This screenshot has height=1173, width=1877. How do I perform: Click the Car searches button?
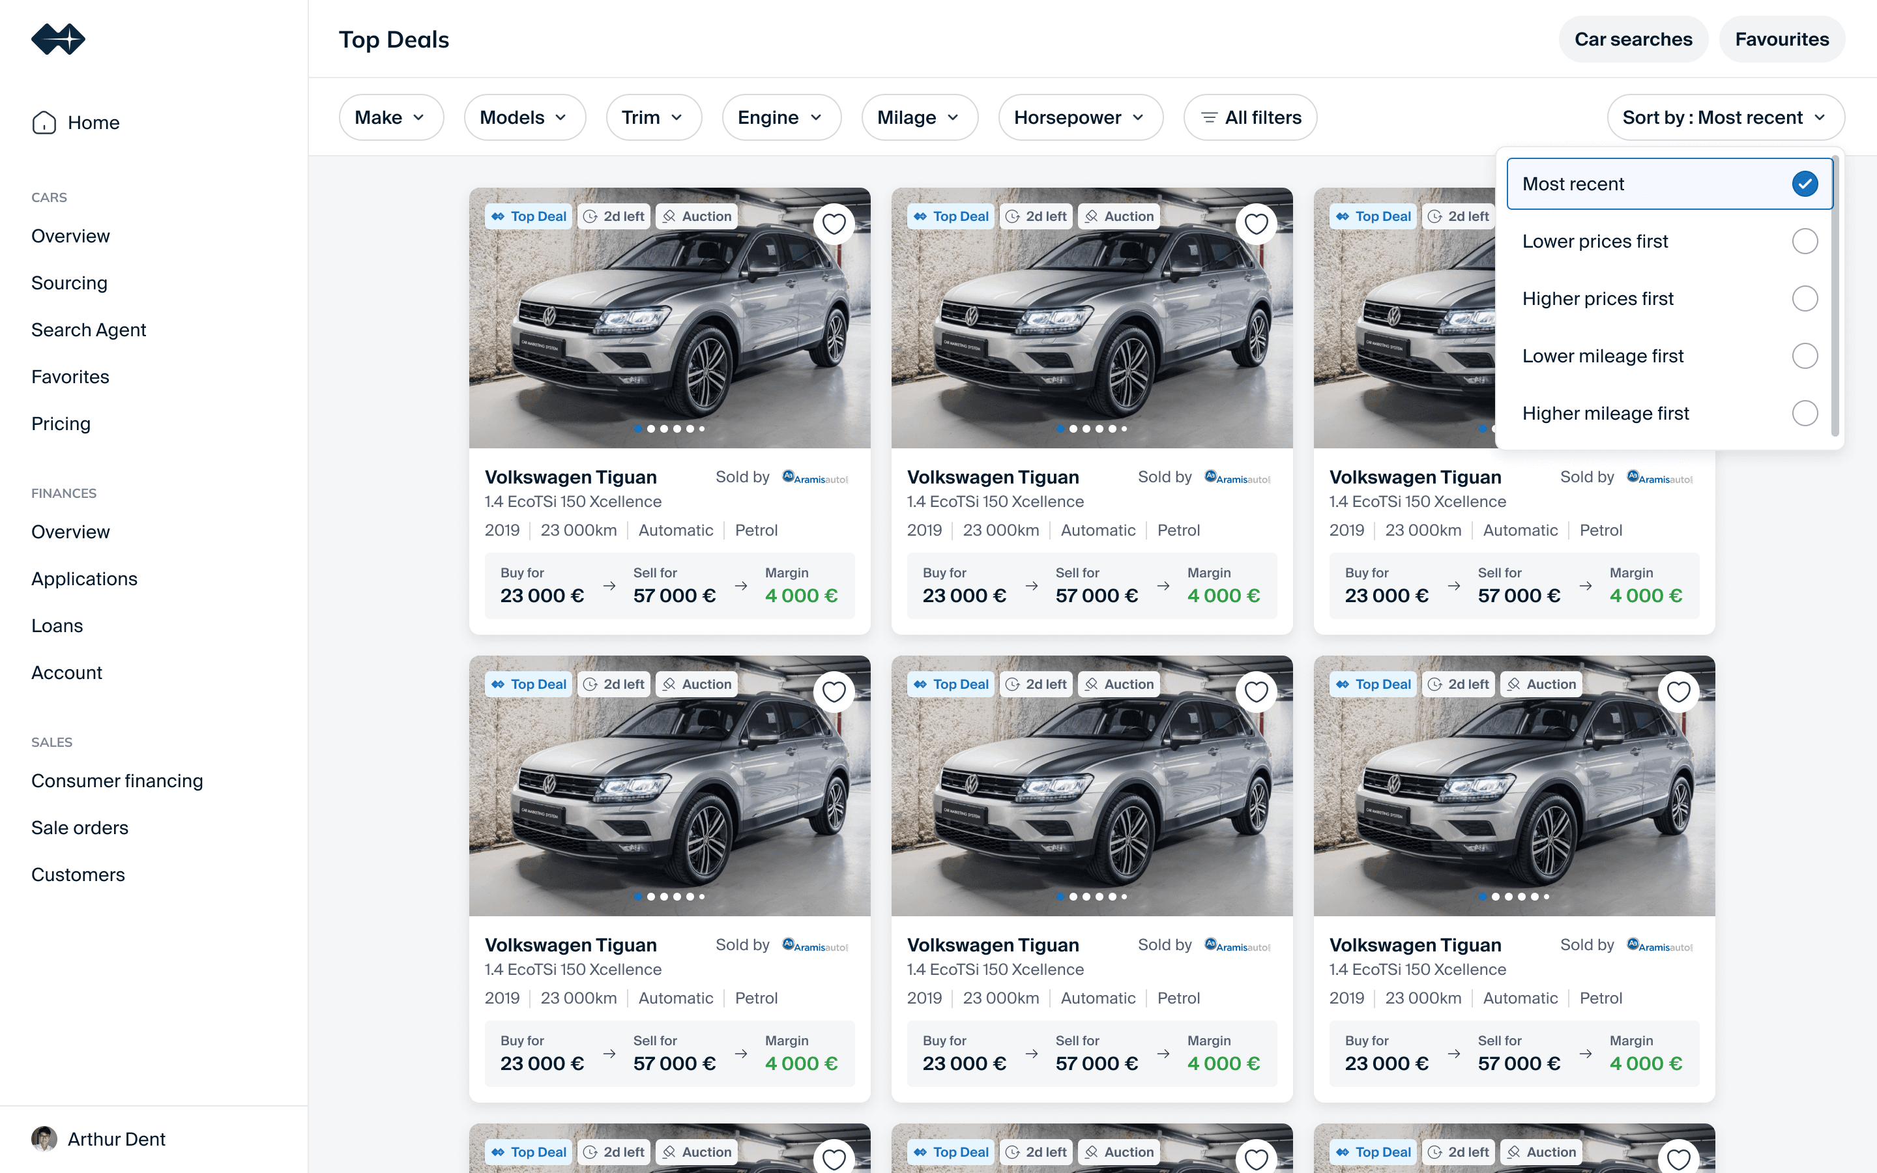coord(1633,39)
